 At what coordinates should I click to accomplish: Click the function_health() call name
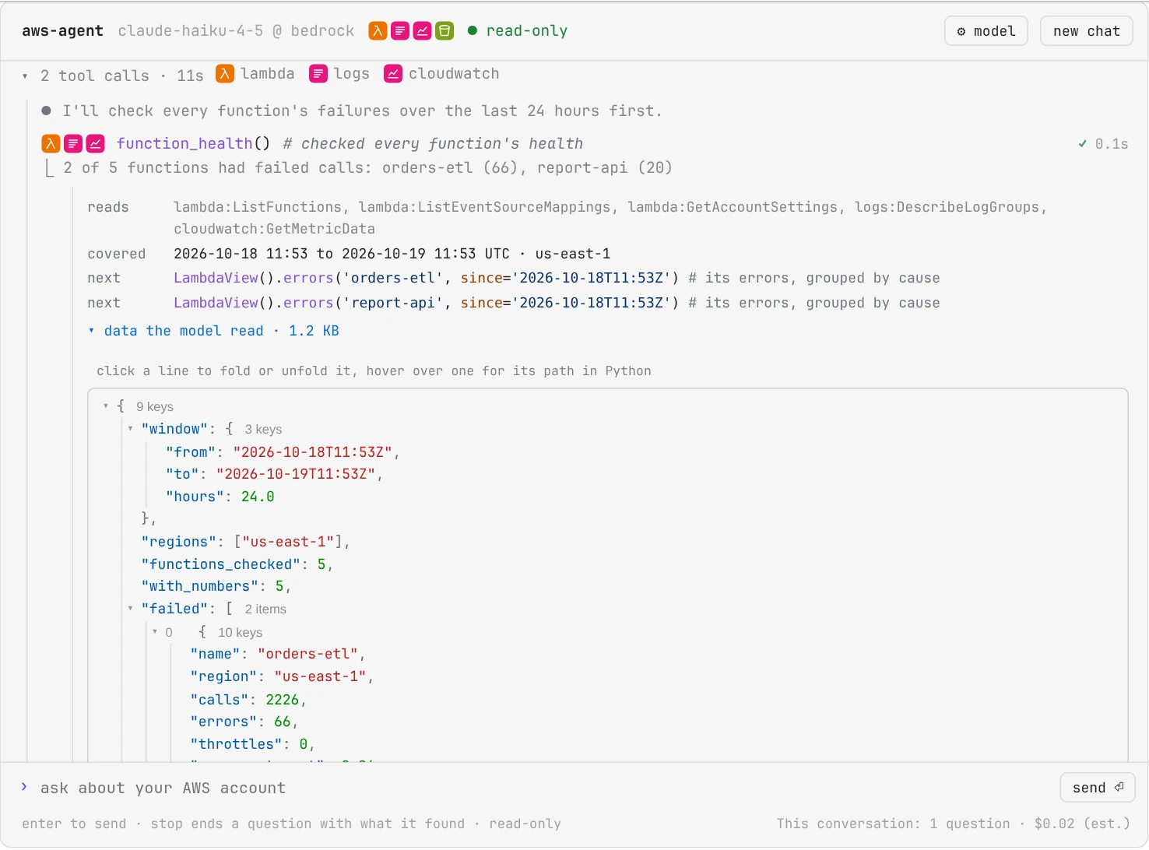coord(193,144)
